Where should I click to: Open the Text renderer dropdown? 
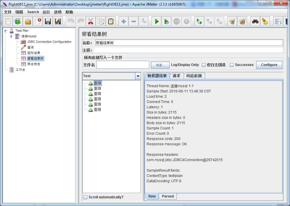coord(138,76)
